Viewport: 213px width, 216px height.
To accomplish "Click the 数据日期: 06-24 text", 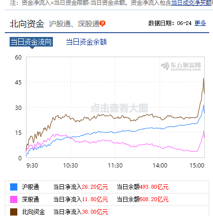I will click(x=170, y=24).
